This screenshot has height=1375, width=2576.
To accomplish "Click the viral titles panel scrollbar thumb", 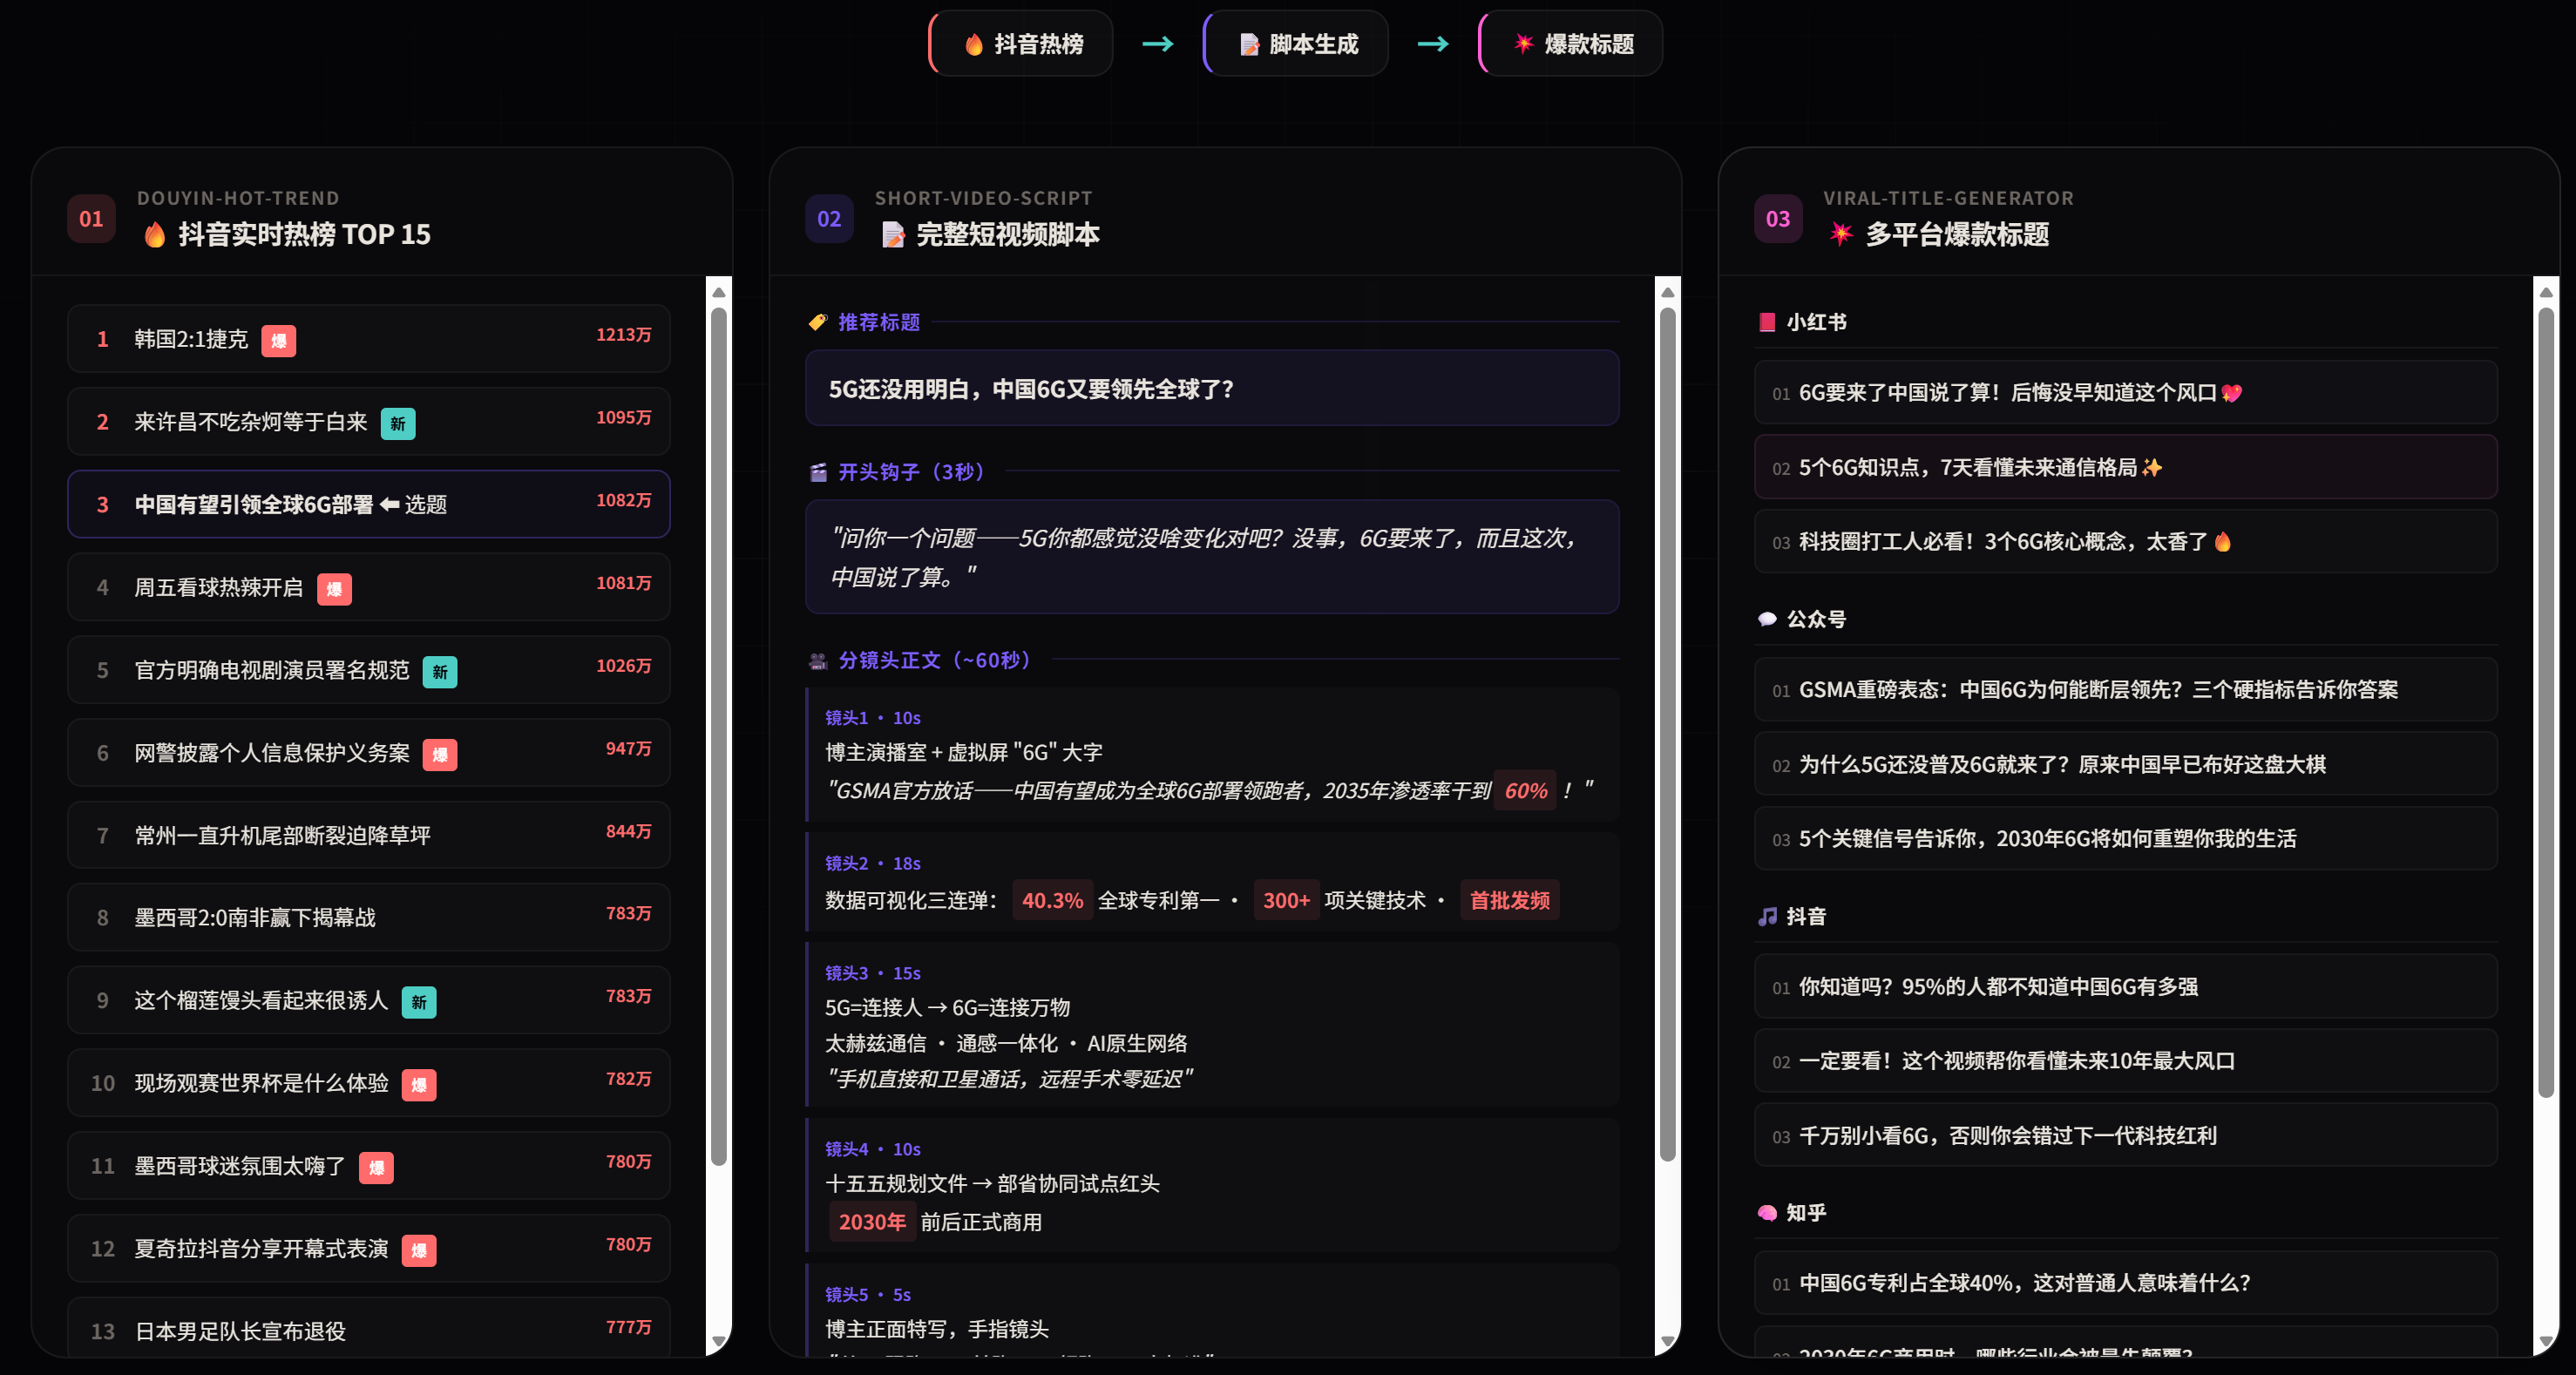I will tap(2546, 703).
